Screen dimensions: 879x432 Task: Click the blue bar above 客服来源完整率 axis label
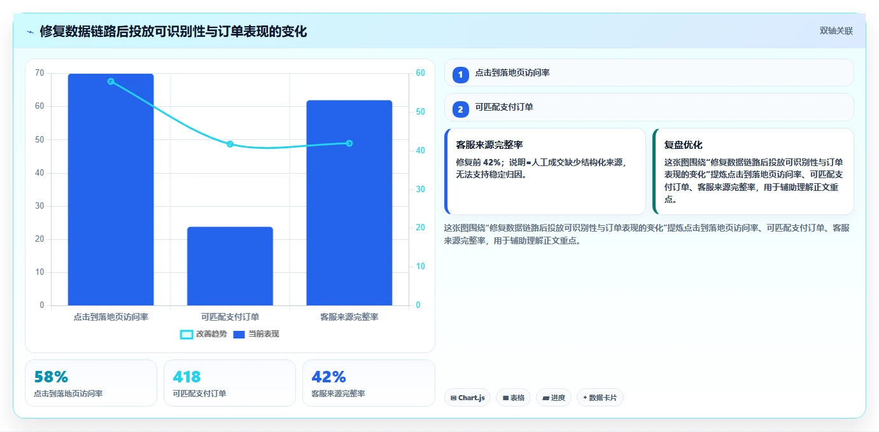pos(349,203)
